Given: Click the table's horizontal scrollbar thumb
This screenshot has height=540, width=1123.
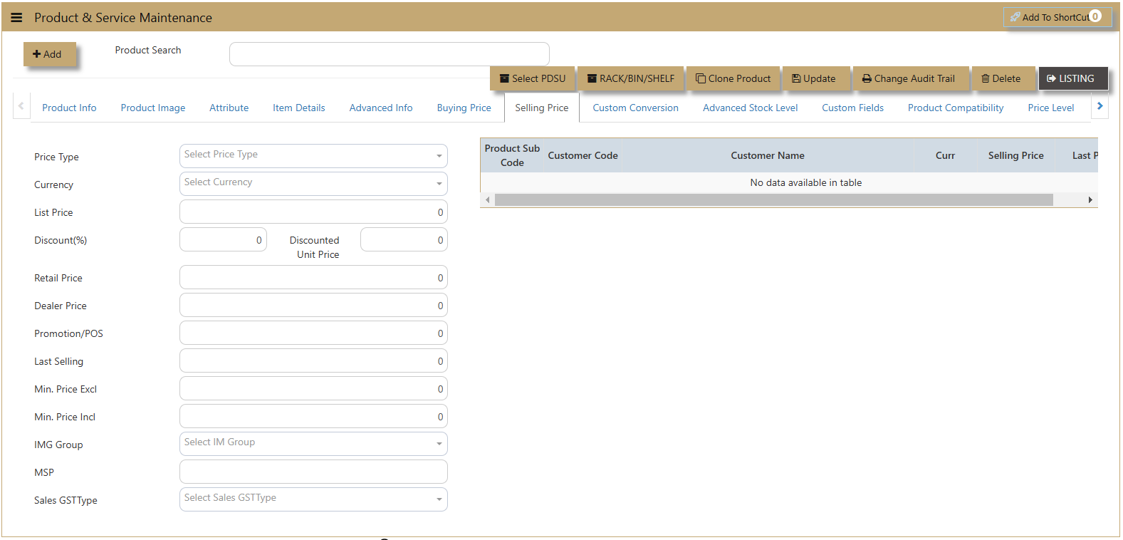Looking at the screenshot, I should (x=773, y=199).
